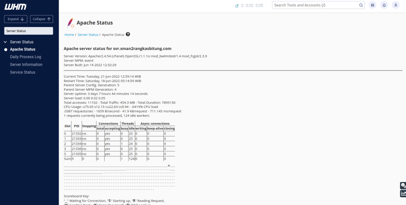Open notifications bell icon
Screen dimensions: 406x205
384,5
